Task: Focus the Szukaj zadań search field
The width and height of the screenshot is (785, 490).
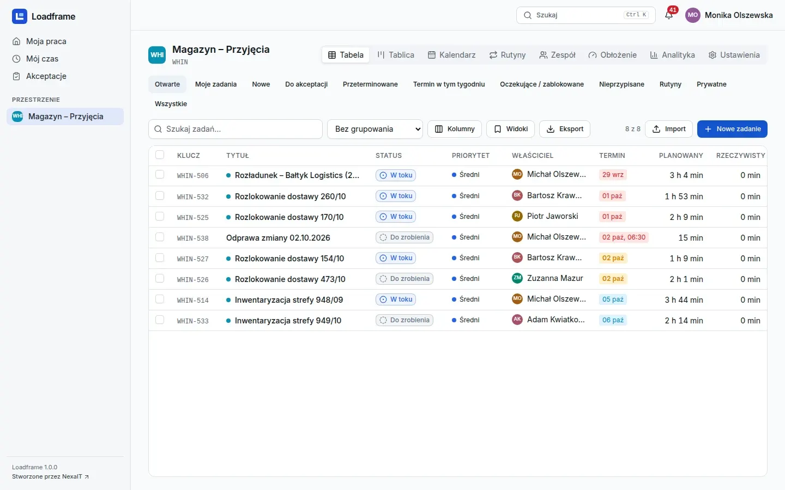Action: pyautogui.click(x=235, y=129)
